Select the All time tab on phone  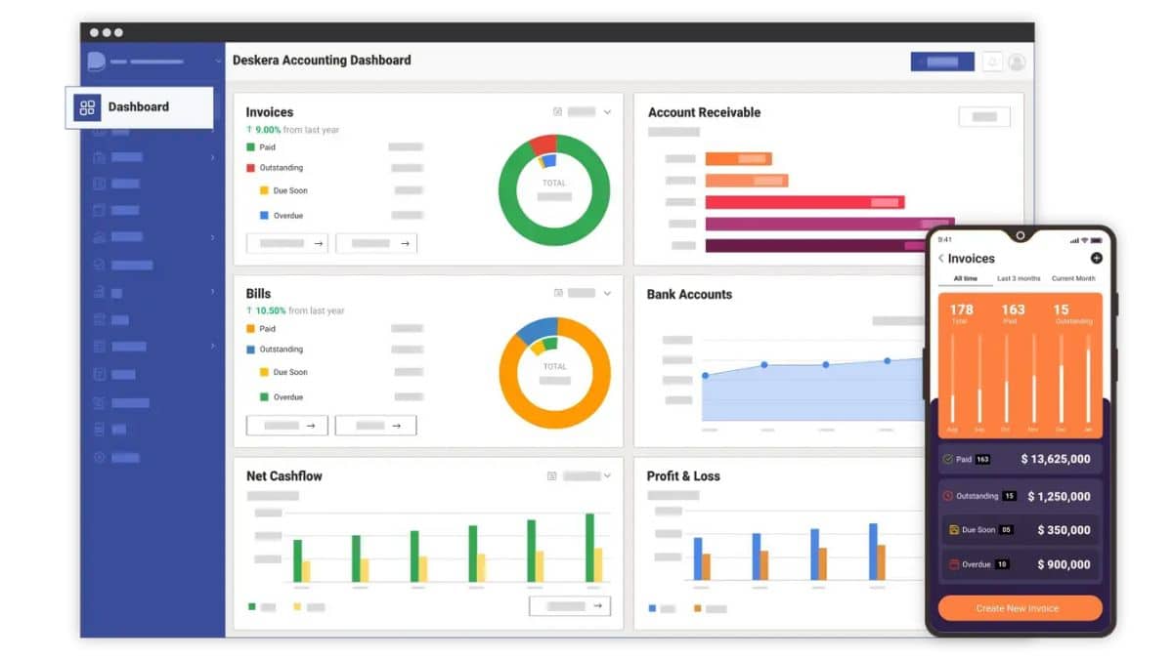click(x=965, y=279)
